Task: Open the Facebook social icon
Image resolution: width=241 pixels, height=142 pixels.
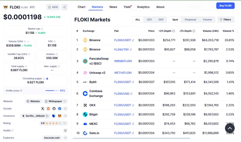Action: [60, 109]
